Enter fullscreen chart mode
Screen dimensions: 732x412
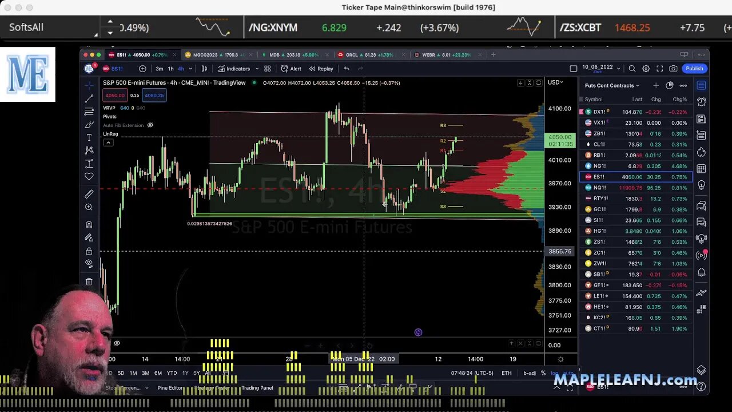click(659, 69)
